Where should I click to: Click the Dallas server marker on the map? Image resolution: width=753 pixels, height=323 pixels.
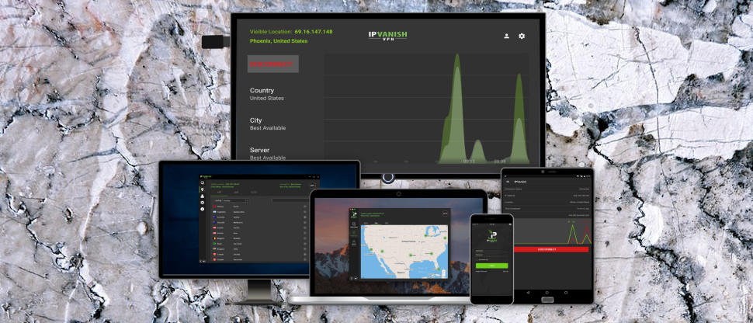coord(411,255)
